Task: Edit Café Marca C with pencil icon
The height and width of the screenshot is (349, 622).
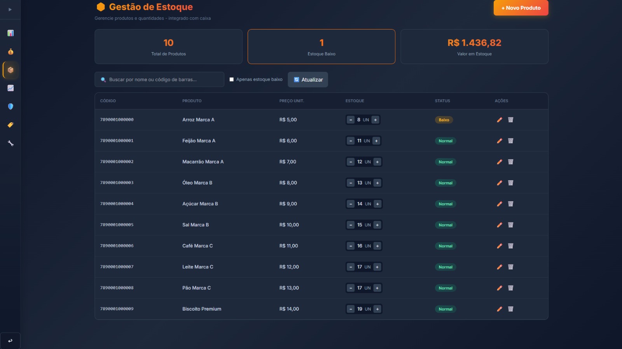Action: coord(500,246)
